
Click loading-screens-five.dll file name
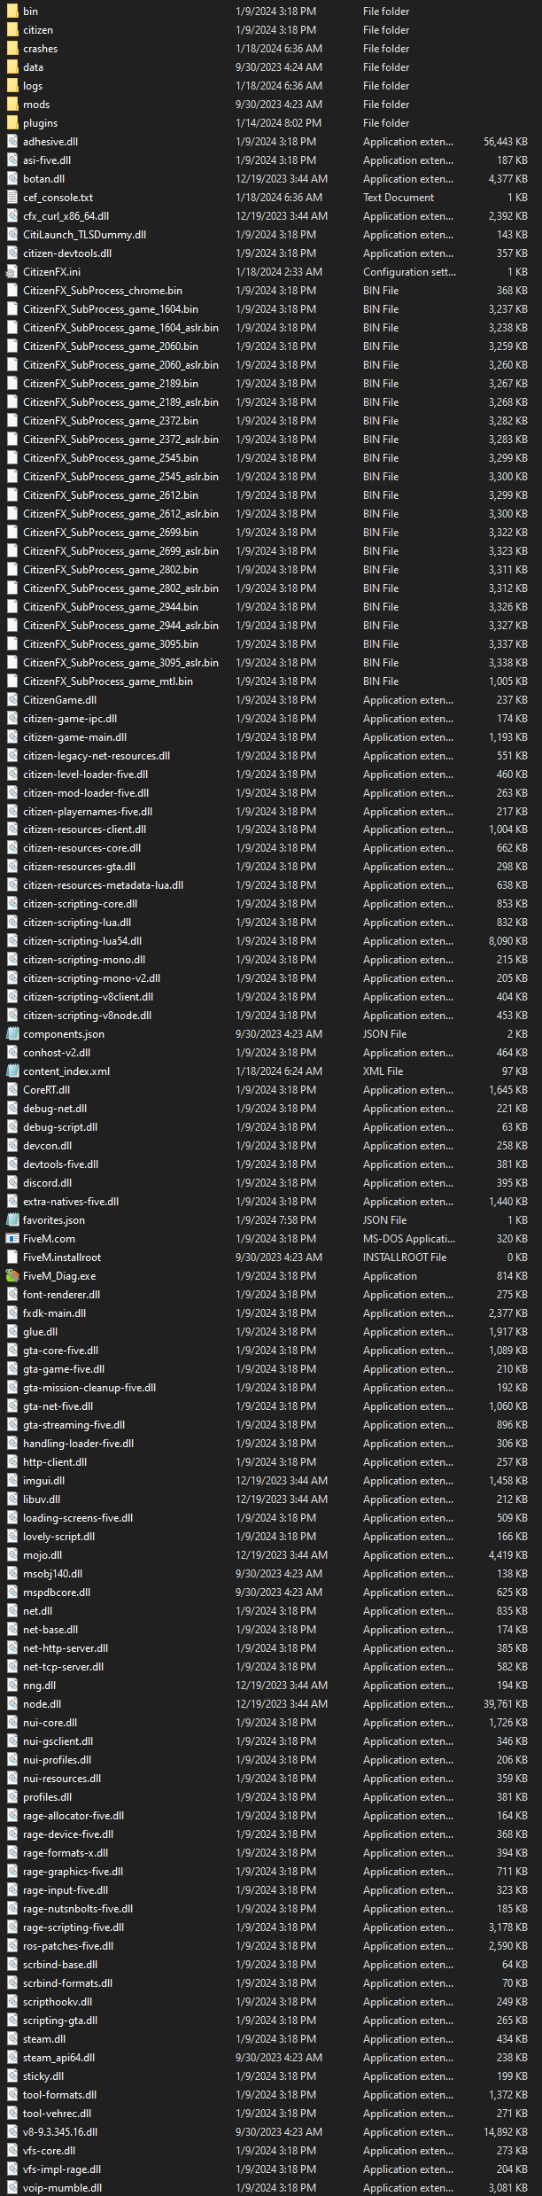pyautogui.click(x=78, y=1517)
